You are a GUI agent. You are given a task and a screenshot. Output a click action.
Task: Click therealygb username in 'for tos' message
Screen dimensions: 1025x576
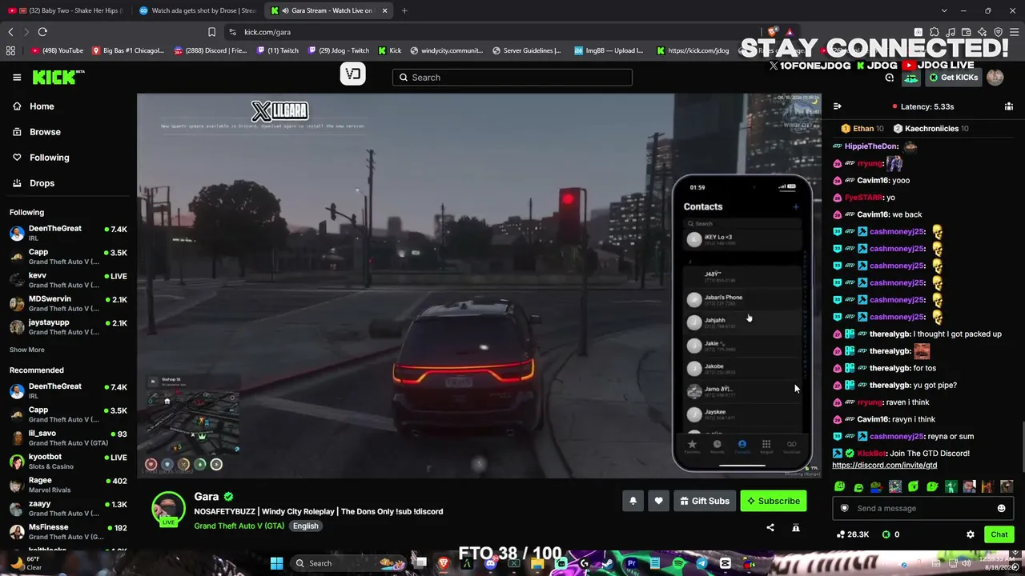pos(890,368)
